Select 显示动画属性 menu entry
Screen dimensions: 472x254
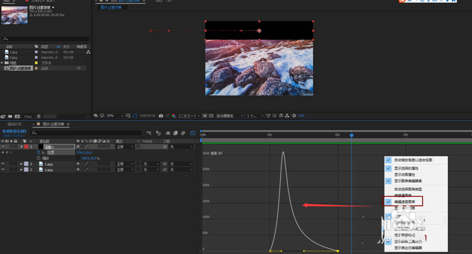pyautogui.click(x=405, y=174)
